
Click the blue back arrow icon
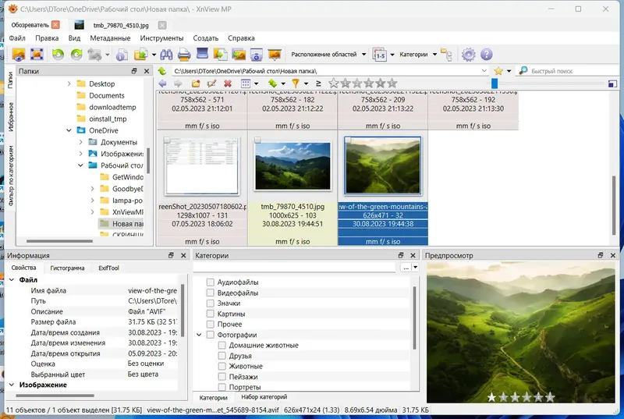pyautogui.click(x=162, y=83)
